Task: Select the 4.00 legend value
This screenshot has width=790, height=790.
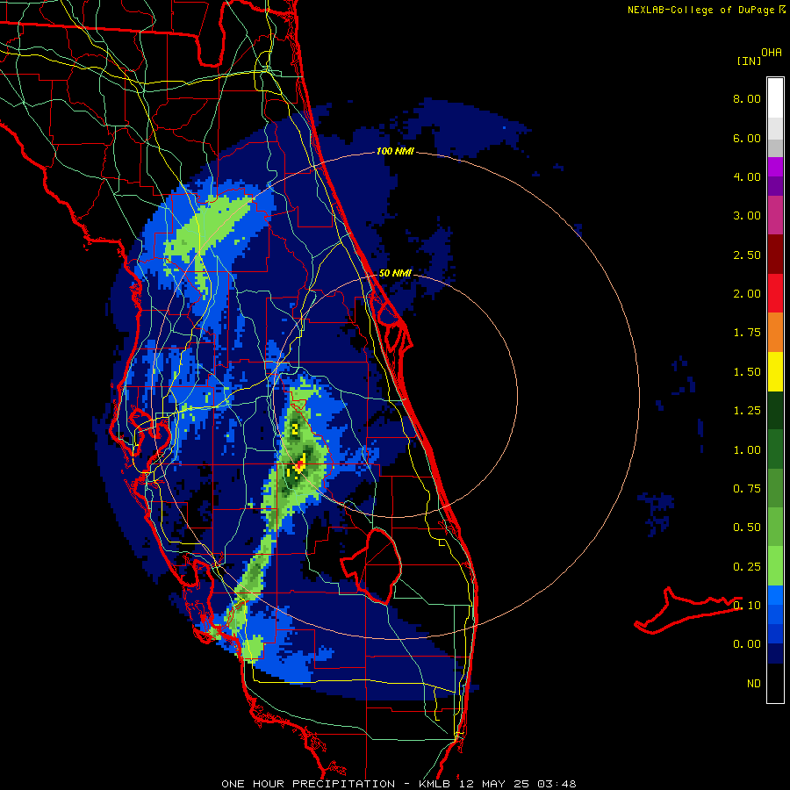Action: pyautogui.click(x=747, y=176)
